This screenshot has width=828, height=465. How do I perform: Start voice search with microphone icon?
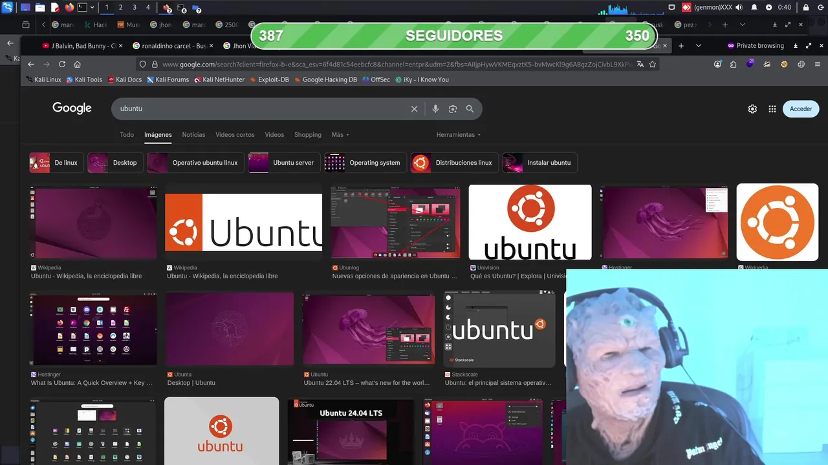click(x=435, y=108)
